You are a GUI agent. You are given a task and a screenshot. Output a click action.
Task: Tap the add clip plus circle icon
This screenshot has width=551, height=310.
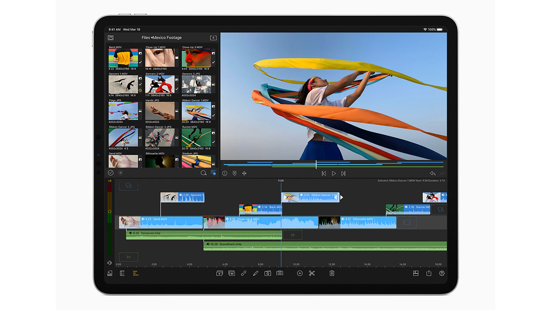tap(300, 273)
